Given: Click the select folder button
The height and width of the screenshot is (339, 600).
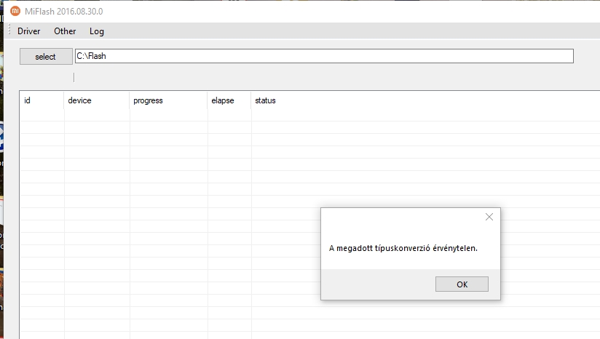Looking at the screenshot, I should [46, 57].
